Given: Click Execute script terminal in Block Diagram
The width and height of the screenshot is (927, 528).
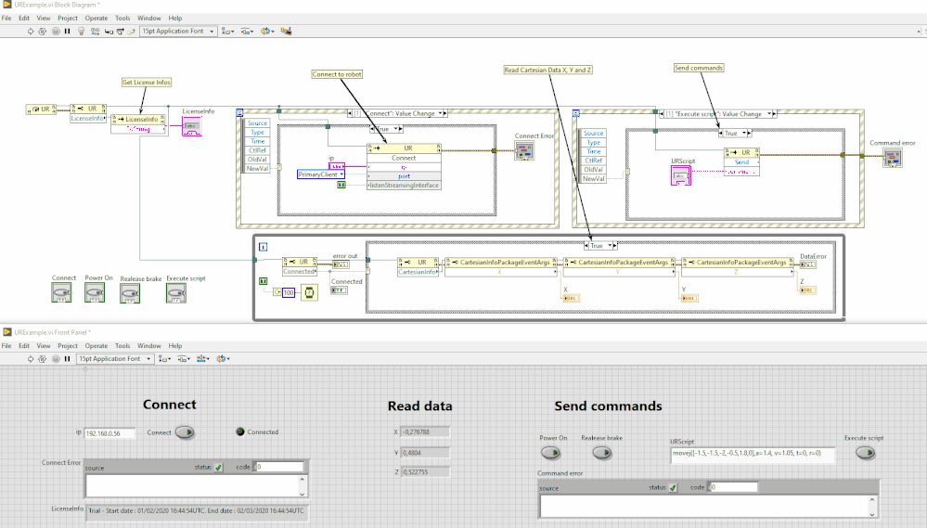Looking at the screenshot, I should pos(175,292).
